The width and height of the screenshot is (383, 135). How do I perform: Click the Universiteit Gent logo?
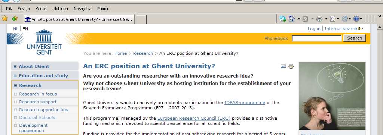(x=44, y=42)
